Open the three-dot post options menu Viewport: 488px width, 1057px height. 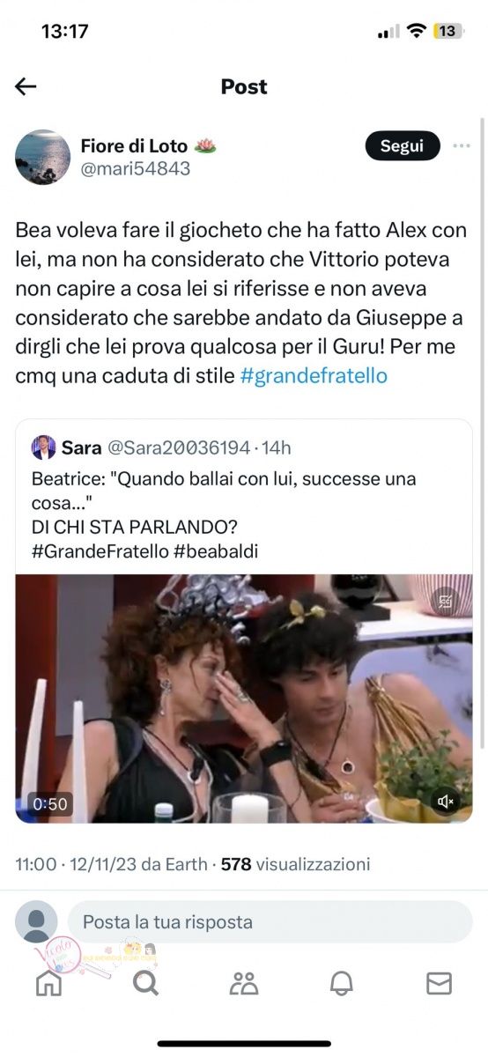462,146
